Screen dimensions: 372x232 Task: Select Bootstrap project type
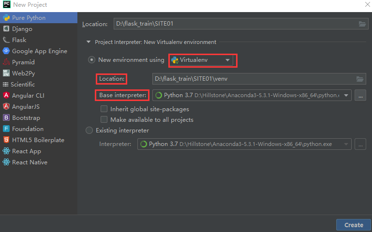pos(39,118)
